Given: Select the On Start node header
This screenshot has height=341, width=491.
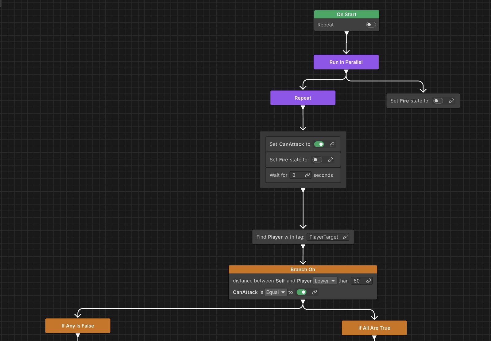Looking at the screenshot, I should click(x=346, y=14).
